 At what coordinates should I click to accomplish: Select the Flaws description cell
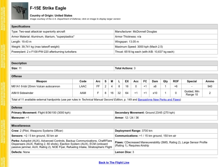pos(166,144)
